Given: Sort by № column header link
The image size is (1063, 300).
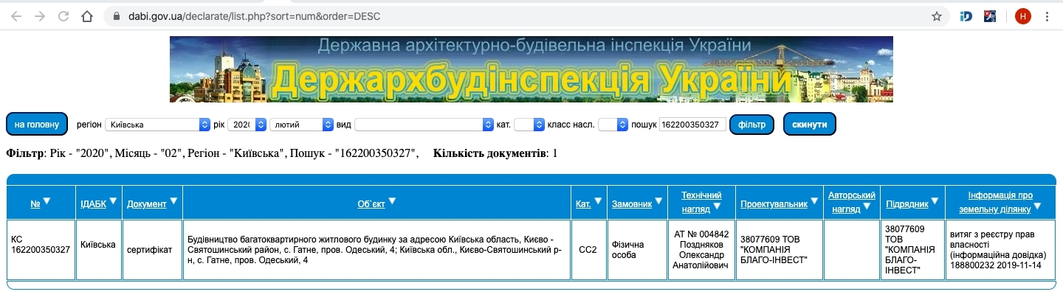Looking at the screenshot, I should coord(35,204).
